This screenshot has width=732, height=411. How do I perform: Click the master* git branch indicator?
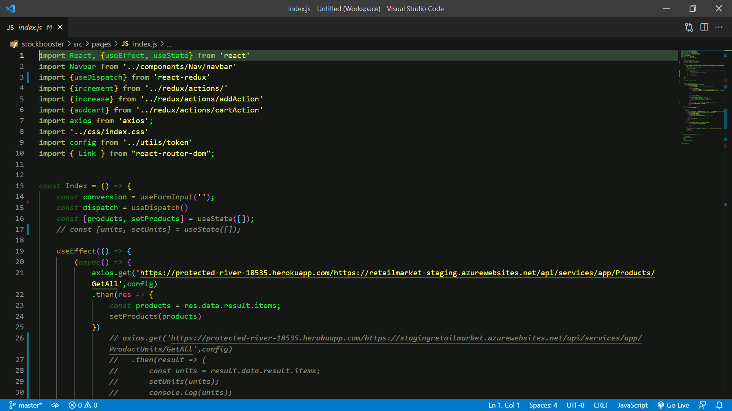click(x=25, y=405)
